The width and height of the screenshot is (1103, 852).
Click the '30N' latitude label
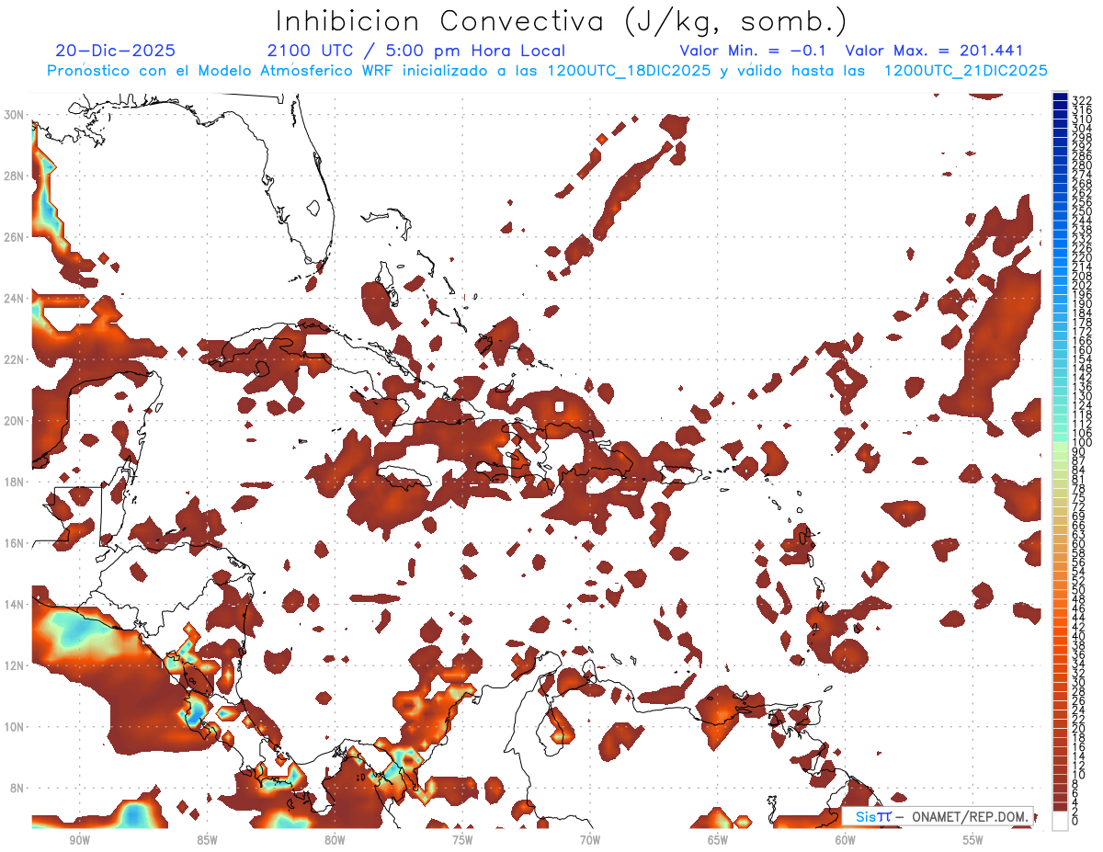(x=16, y=114)
